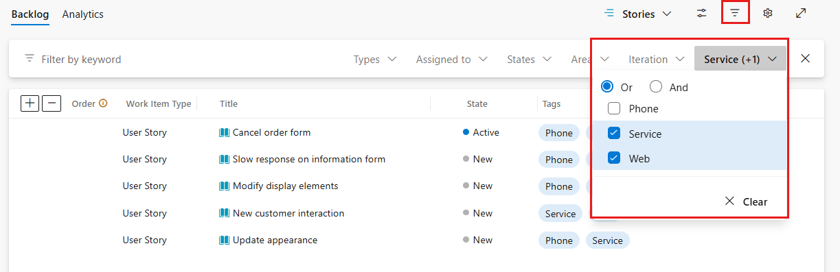The width and height of the screenshot is (840, 272).
Task: Click the Order info icon
Action: [103, 103]
